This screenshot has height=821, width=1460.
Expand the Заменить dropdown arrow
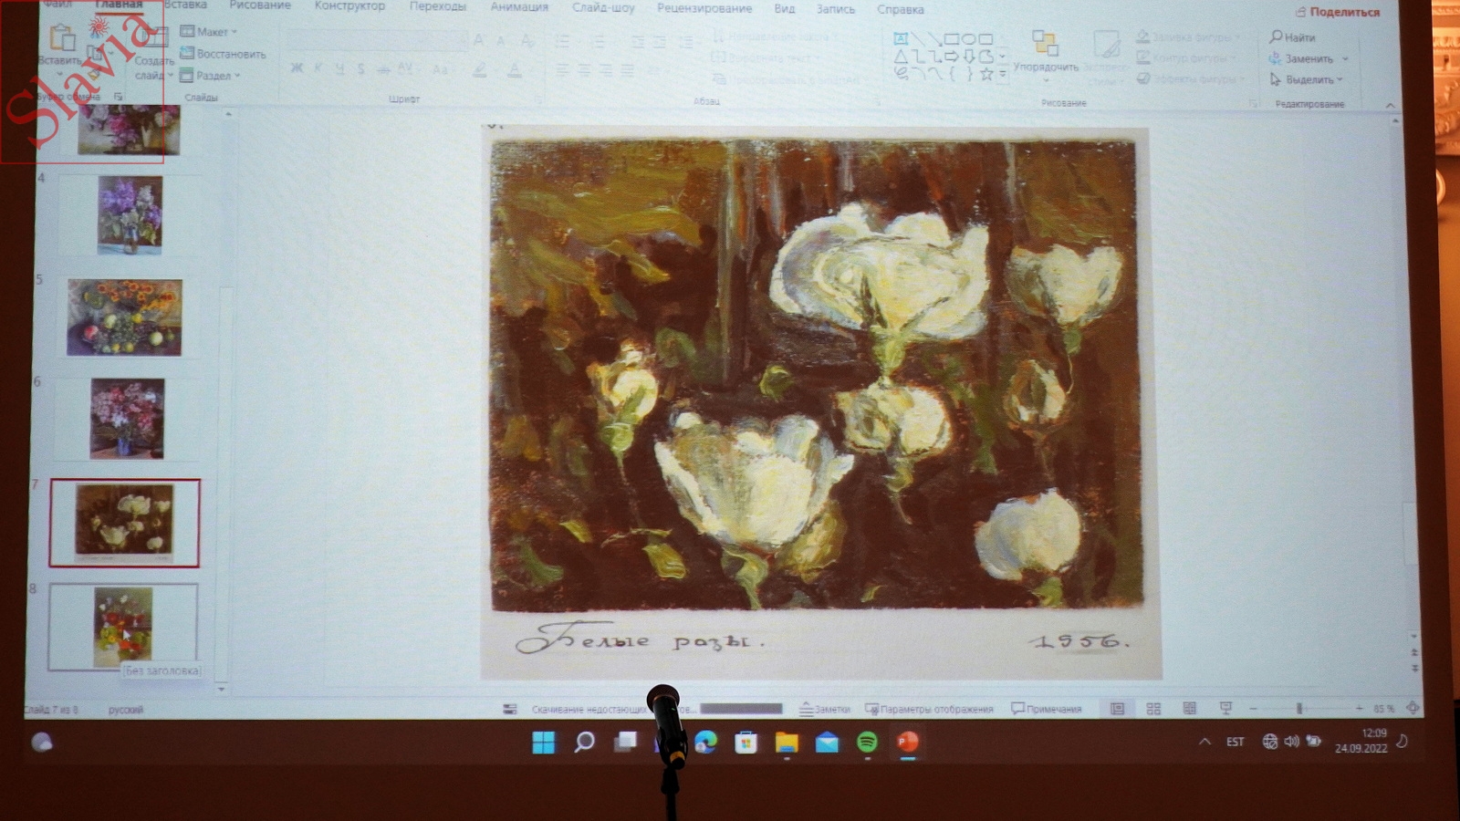coord(1345,59)
